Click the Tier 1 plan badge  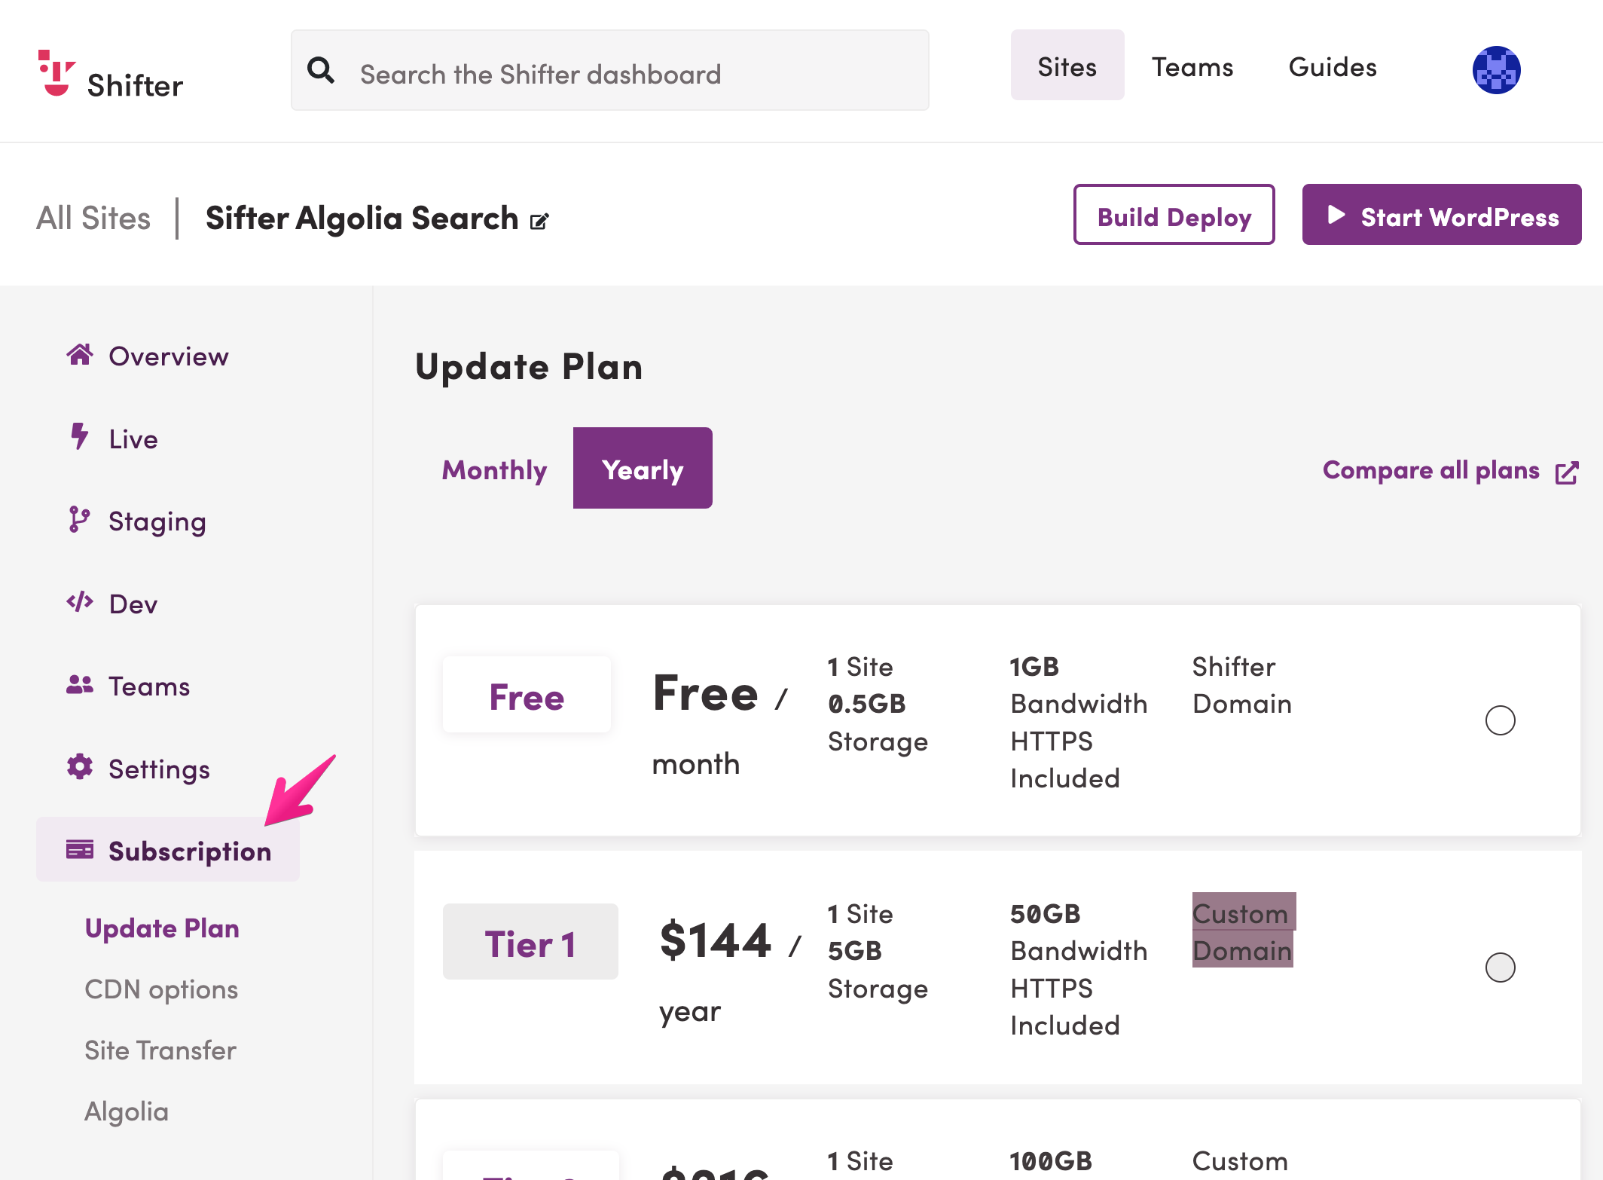click(530, 942)
